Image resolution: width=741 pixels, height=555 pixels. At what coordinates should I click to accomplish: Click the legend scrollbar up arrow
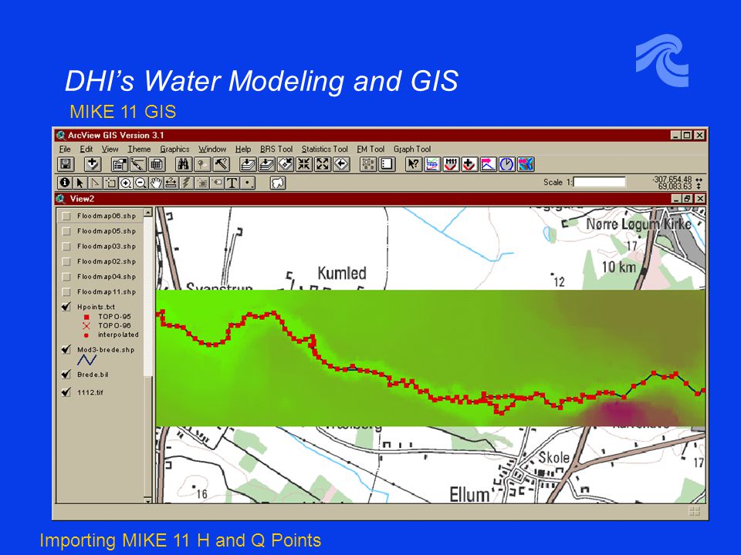pos(147,213)
